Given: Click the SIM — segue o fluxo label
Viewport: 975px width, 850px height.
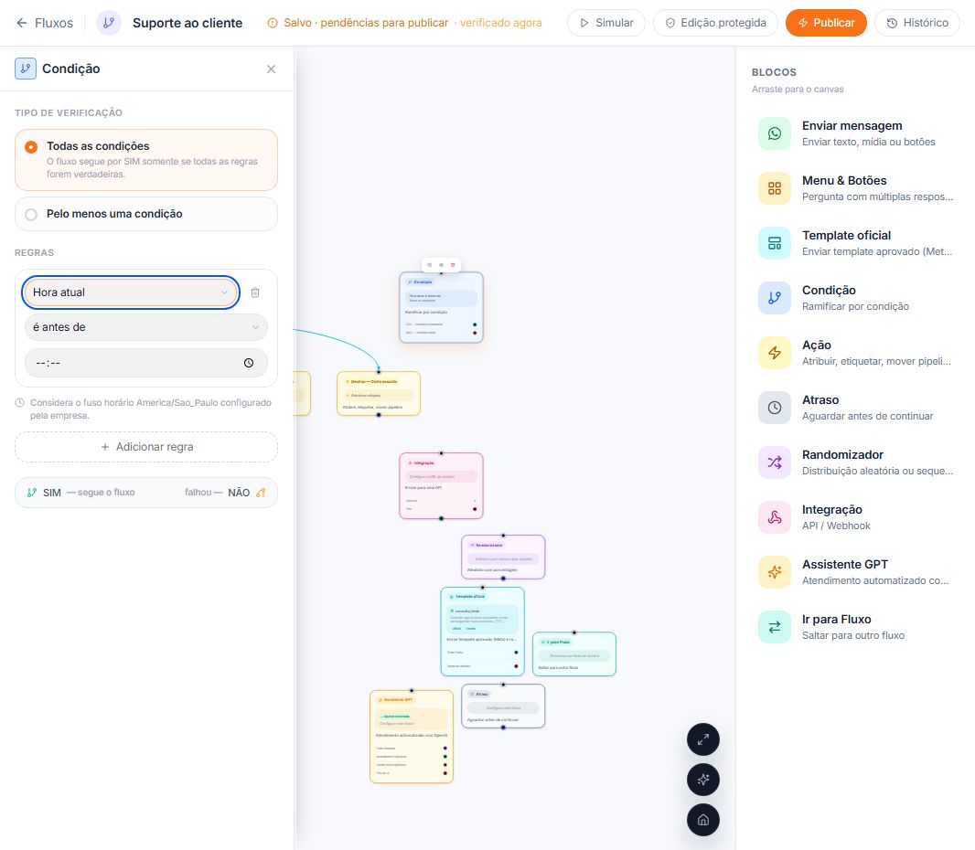Looking at the screenshot, I should [x=80, y=493].
